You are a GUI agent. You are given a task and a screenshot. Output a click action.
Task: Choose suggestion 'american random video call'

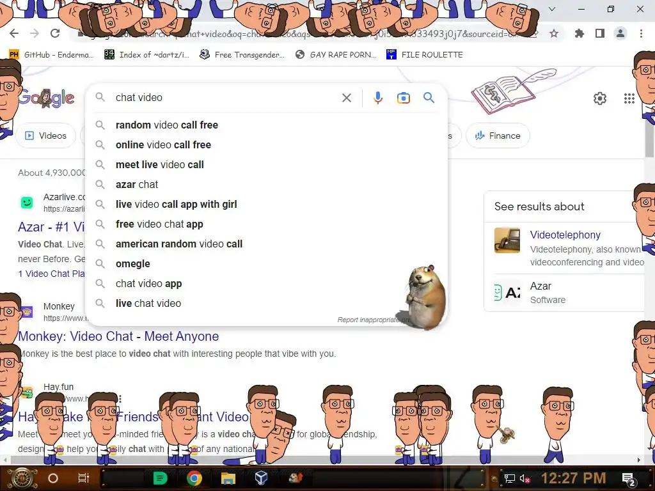point(267,244)
